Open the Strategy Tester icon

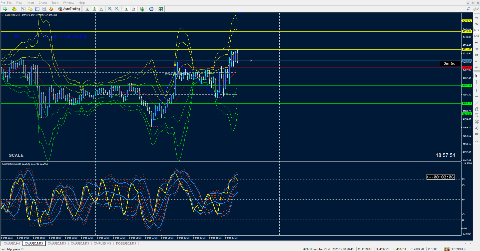pos(44,9)
